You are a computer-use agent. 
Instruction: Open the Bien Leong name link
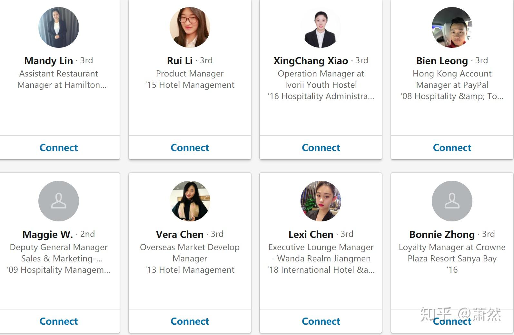click(x=442, y=61)
